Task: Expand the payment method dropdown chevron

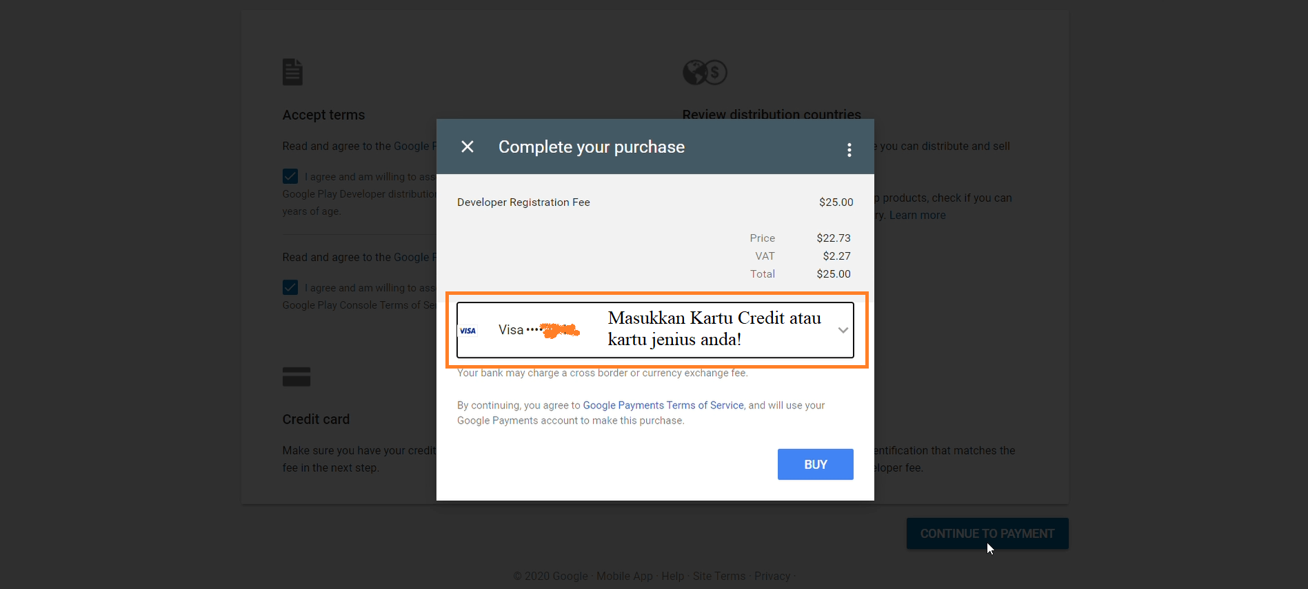Action: [x=843, y=331]
